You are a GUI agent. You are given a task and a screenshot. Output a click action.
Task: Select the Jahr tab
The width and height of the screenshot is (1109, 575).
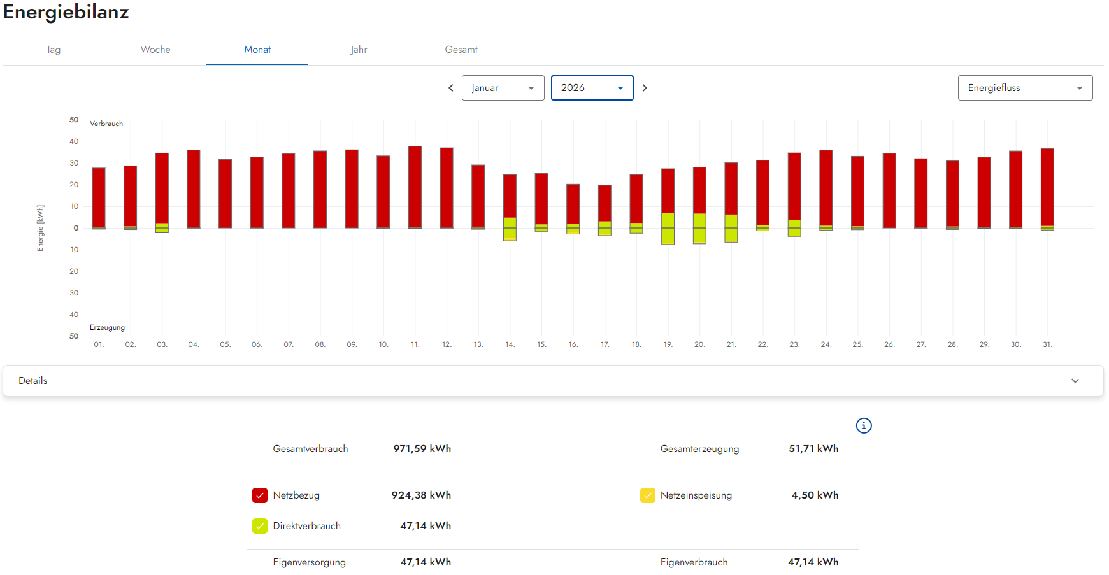(359, 50)
